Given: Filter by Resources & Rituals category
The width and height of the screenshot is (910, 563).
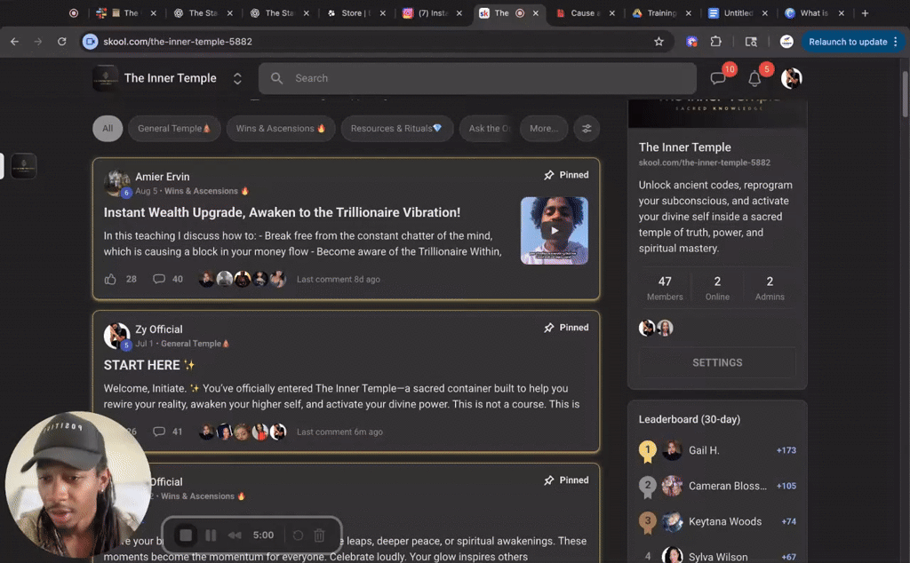Looking at the screenshot, I should [397, 129].
